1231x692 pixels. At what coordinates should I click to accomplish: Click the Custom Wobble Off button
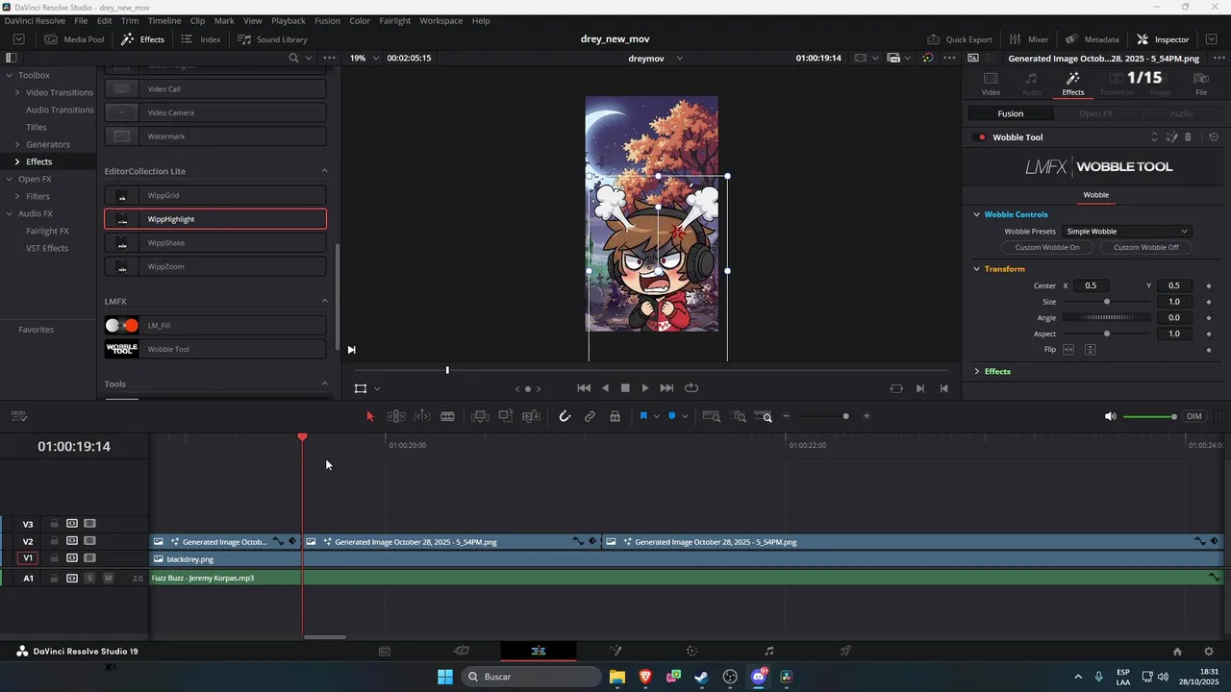(1145, 247)
